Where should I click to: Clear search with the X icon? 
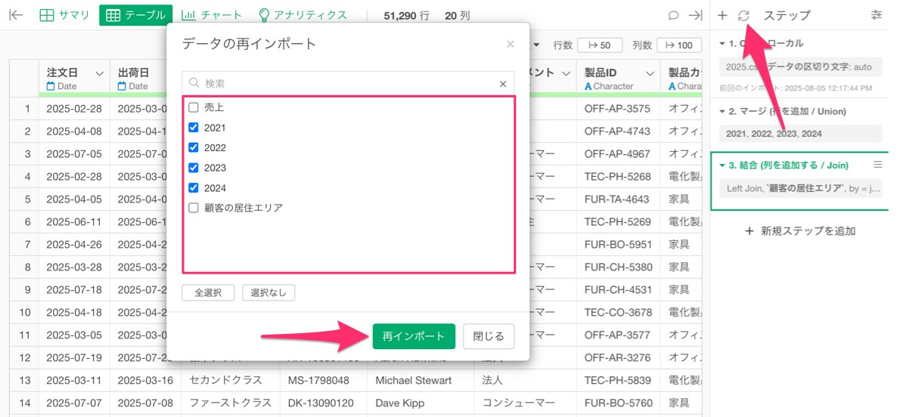pyautogui.click(x=503, y=84)
